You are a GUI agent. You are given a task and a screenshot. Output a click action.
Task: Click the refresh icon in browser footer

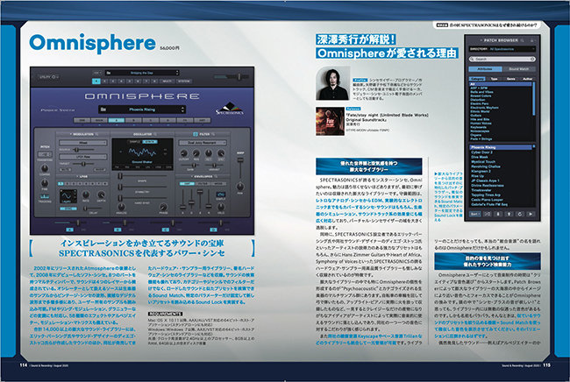pos(520,215)
